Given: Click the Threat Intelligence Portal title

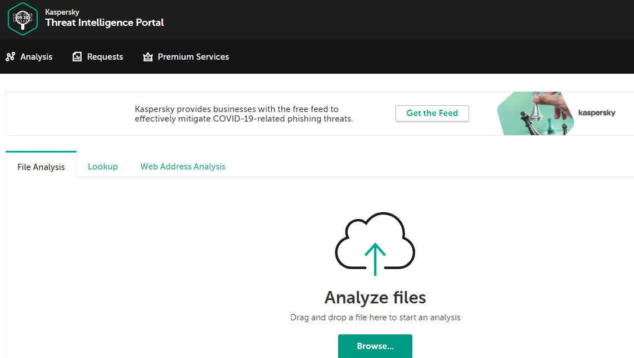Looking at the screenshot, I should 104,23.
